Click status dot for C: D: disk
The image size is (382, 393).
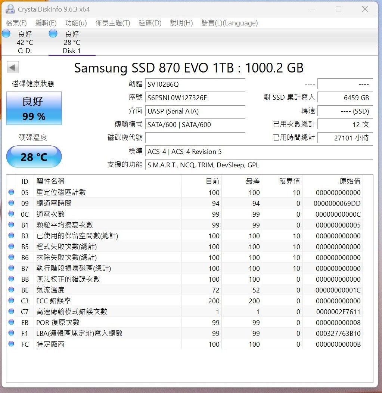[6, 34]
